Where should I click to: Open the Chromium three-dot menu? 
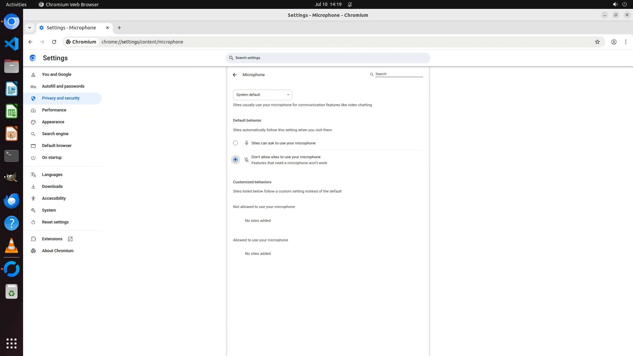pyautogui.click(x=625, y=42)
